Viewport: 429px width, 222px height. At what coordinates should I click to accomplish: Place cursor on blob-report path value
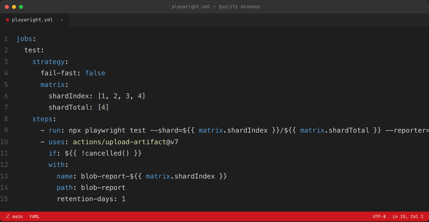[103, 188]
